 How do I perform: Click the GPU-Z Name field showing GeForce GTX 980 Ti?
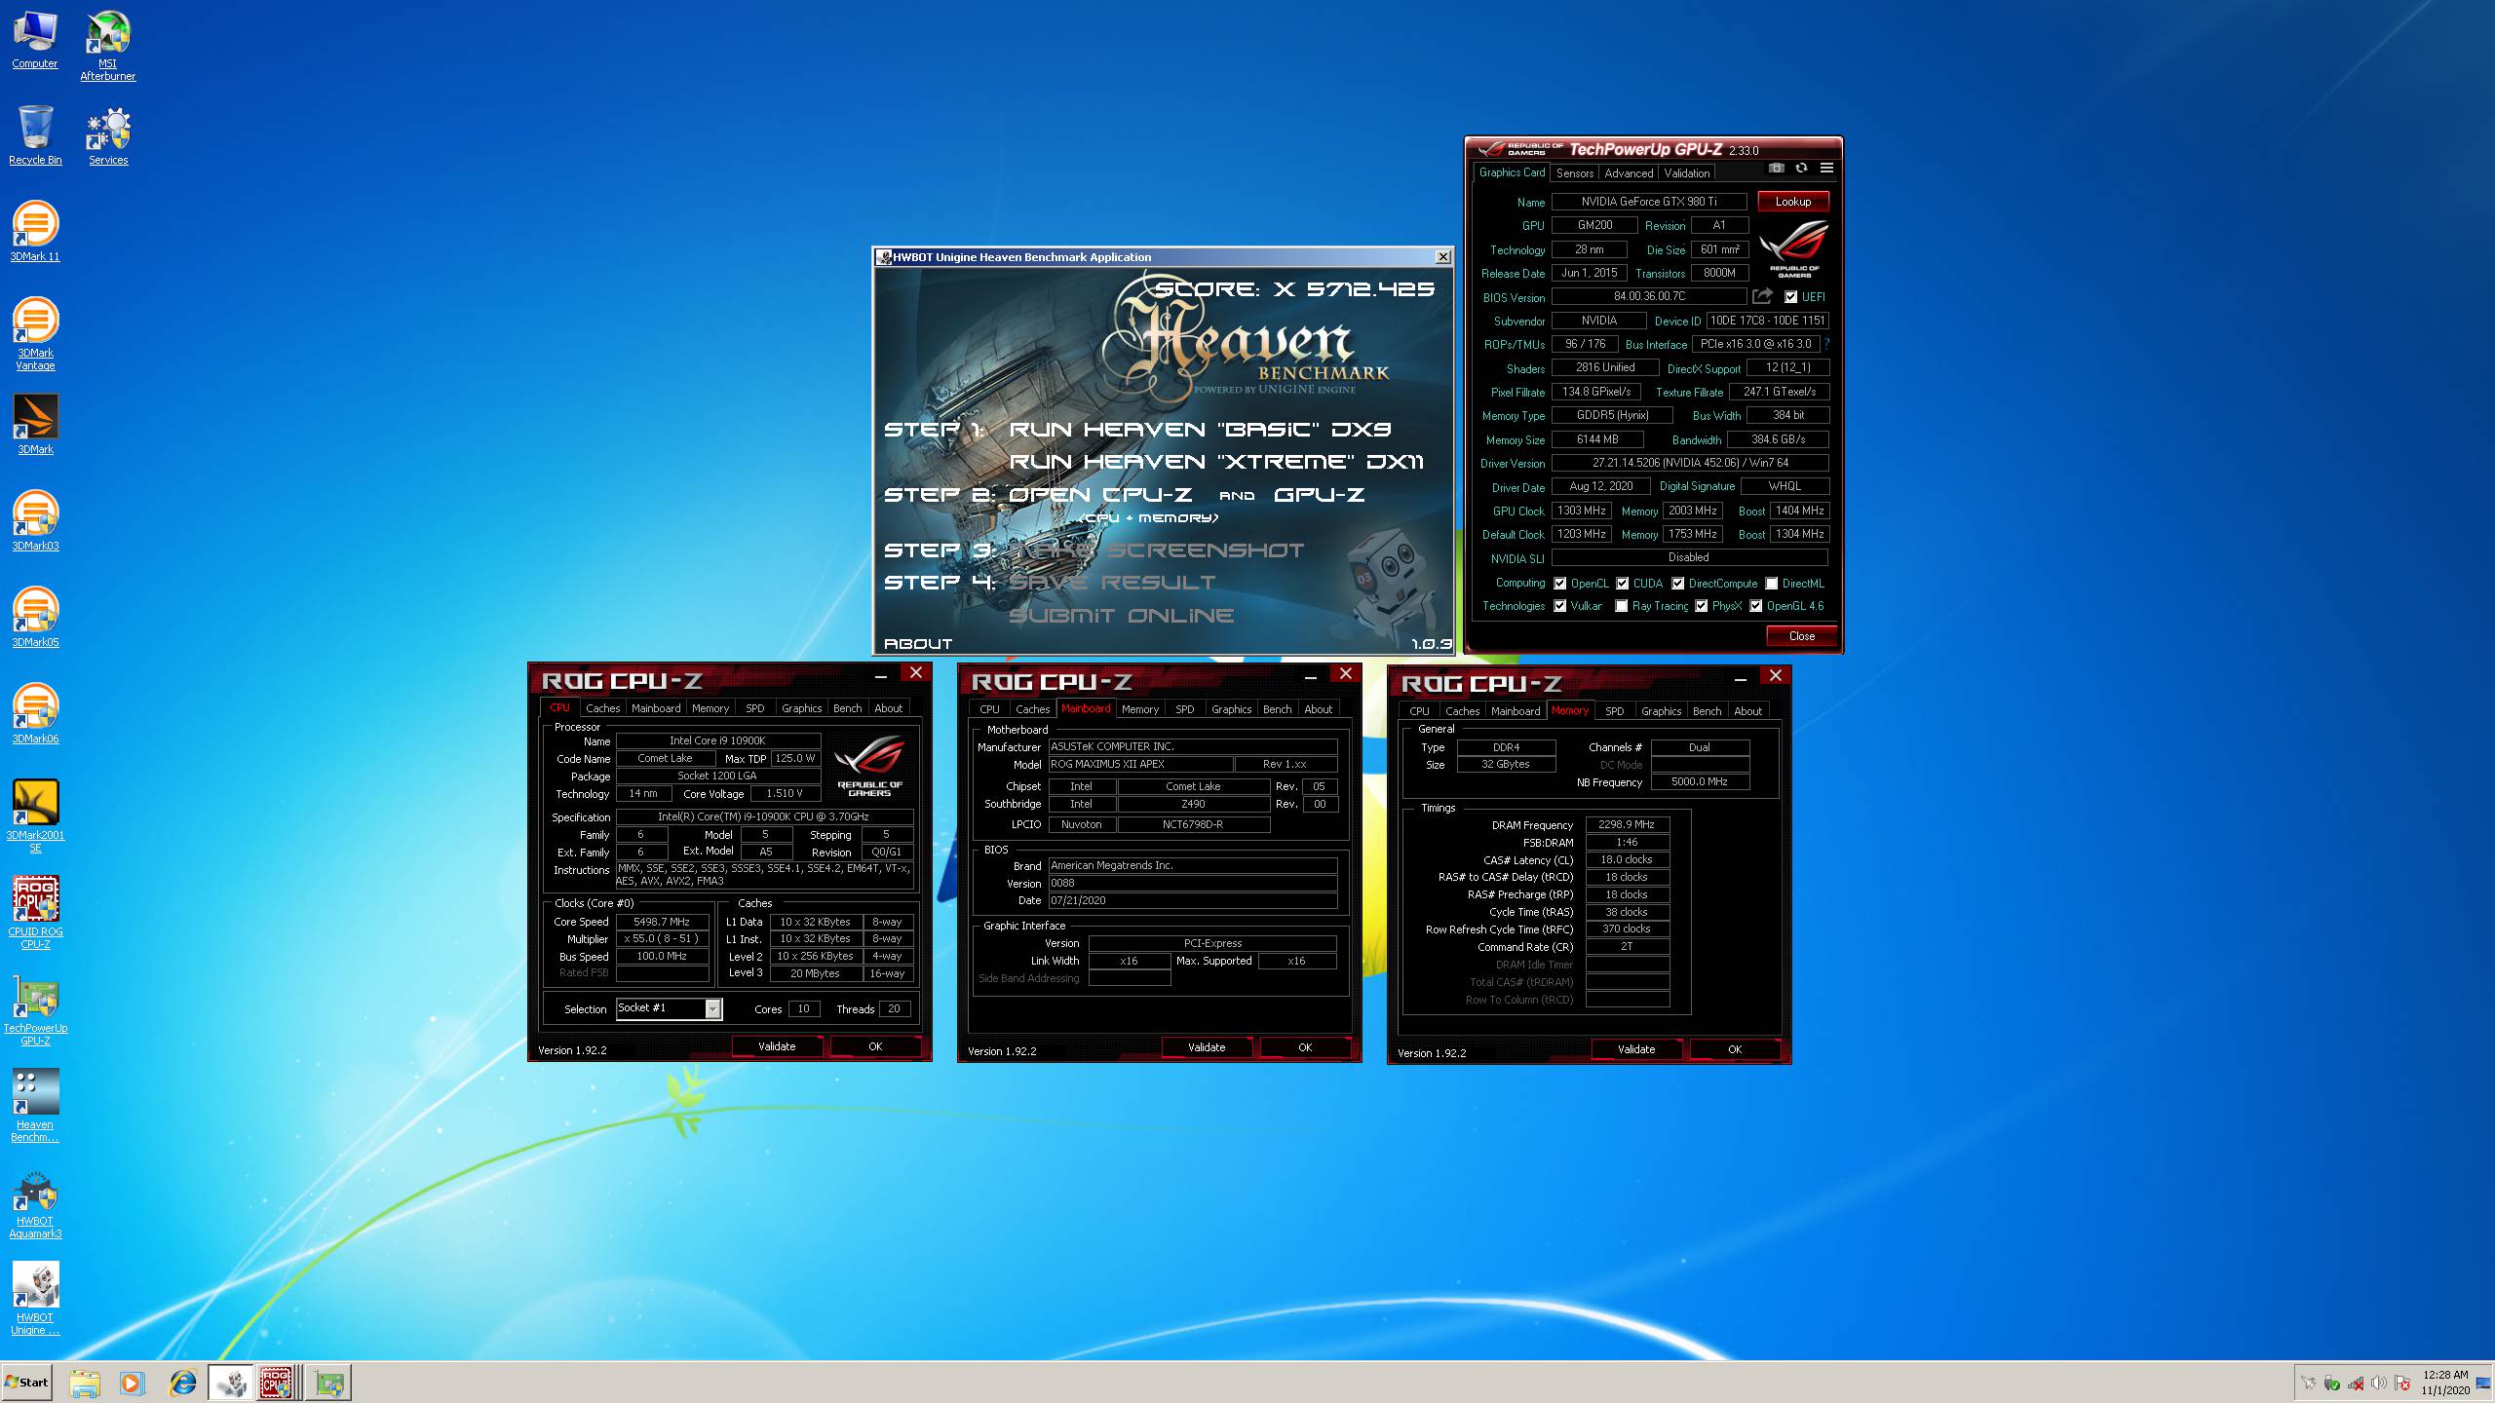tap(1649, 202)
